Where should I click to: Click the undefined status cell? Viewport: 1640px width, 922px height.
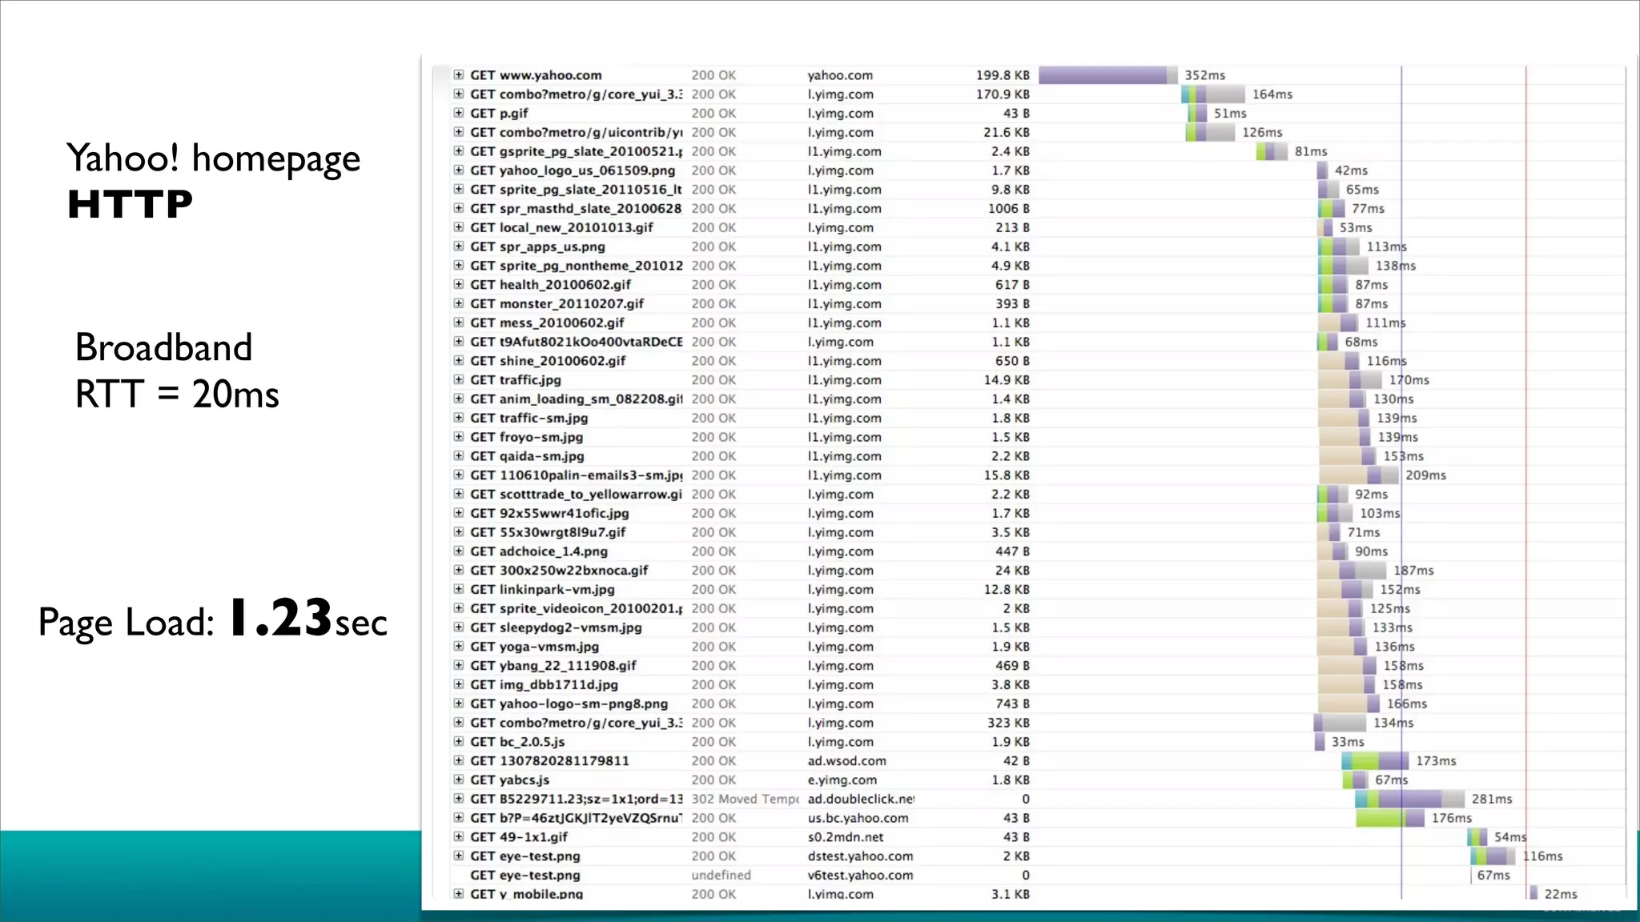point(721,876)
